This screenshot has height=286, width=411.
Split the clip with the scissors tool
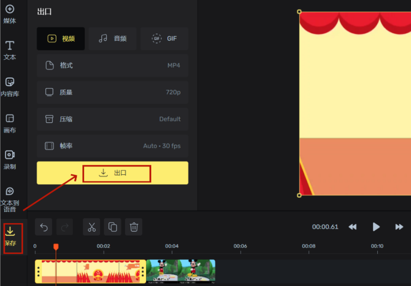[x=91, y=227]
